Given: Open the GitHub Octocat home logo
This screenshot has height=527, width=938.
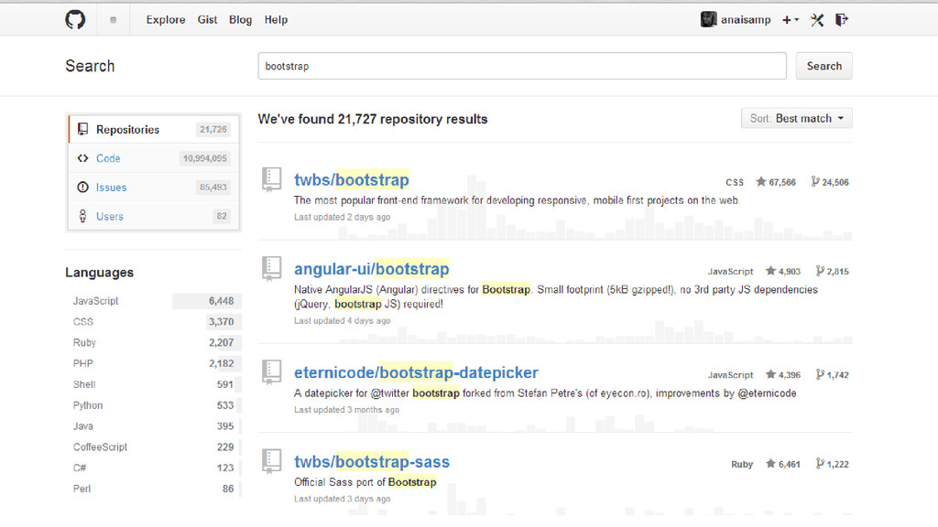Looking at the screenshot, I should (x=75, y=20).
